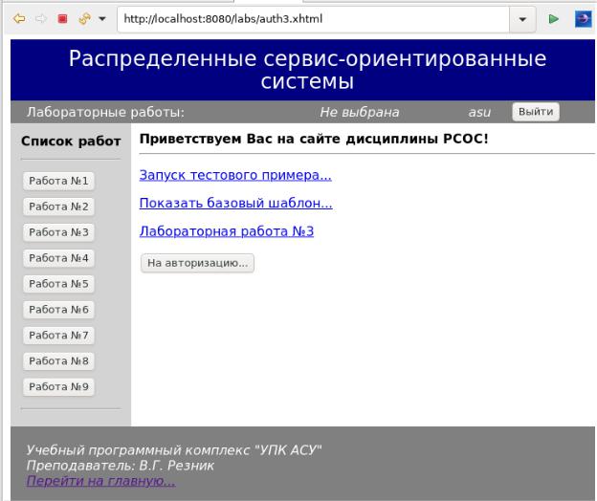Viewport: 597px width, 501px height.
Task: Open Работа №9 from the list
Action: pyautogui.click(x=58, y=386)
